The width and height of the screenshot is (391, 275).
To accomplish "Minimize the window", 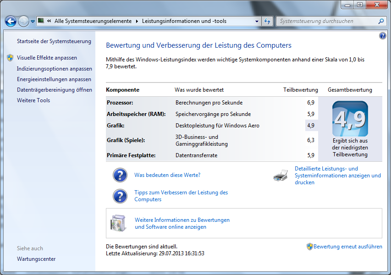I will 347,5.
